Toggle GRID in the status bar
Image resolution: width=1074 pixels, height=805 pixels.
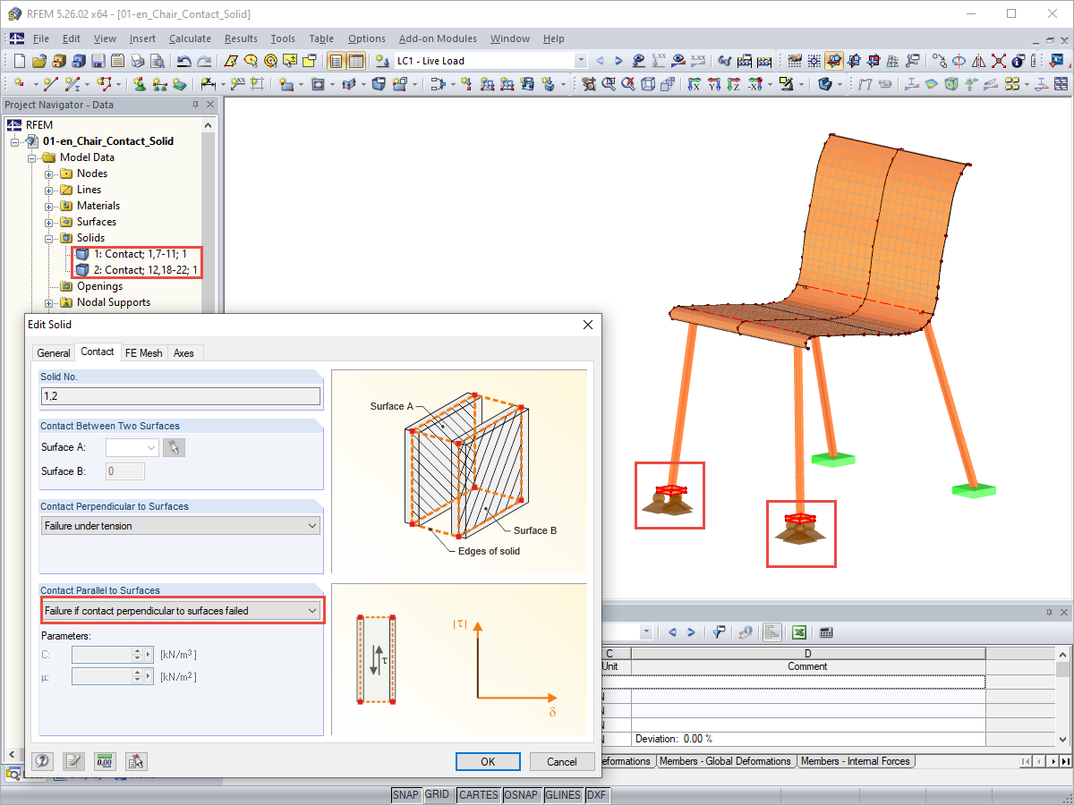tap(437, 795)
